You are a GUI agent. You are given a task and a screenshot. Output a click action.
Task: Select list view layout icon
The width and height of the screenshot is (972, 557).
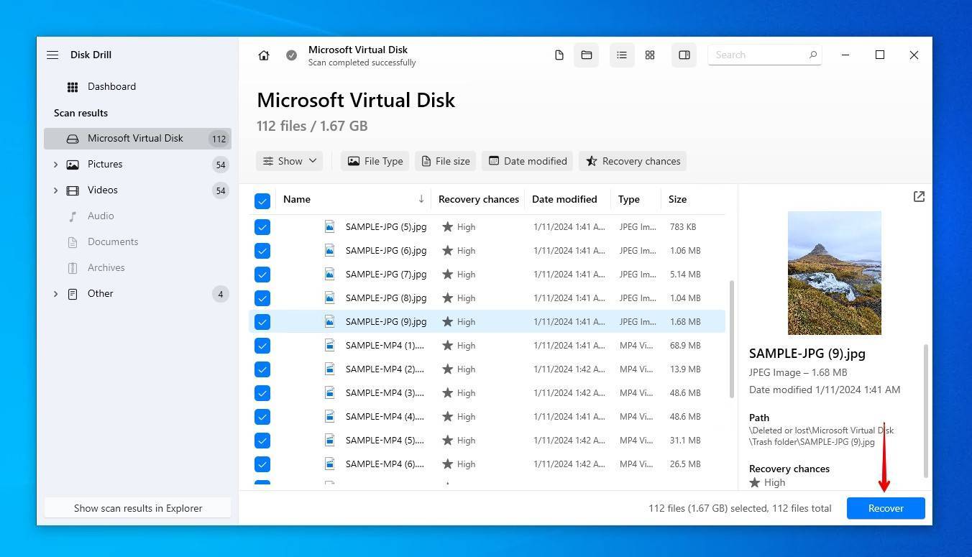(622, 55)
